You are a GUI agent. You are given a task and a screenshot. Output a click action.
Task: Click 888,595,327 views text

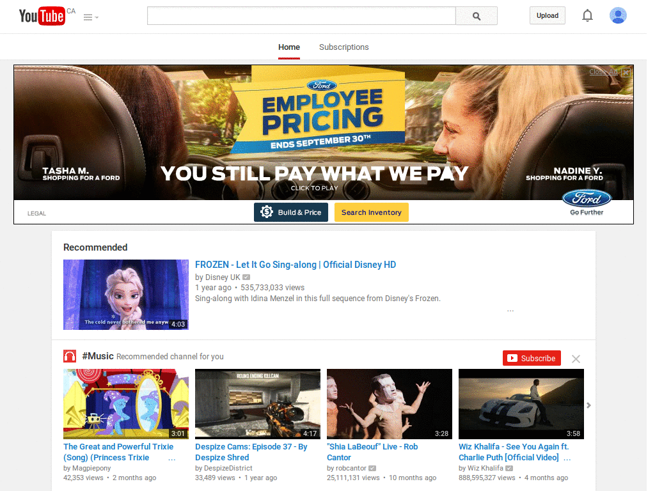[487, 478]
